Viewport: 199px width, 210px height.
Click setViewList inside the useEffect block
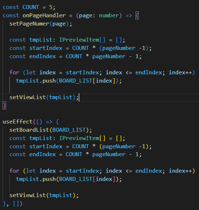coord(28,195)
